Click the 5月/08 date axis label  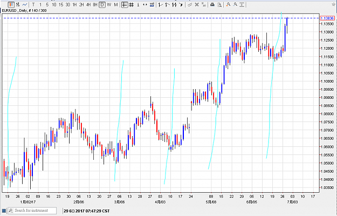point(211,202)
